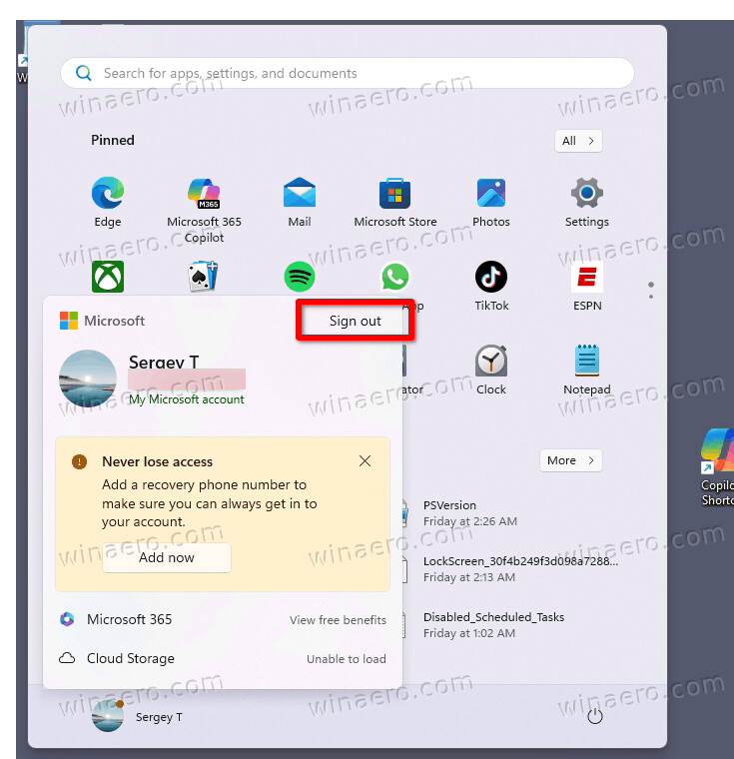Select the Cloud Storage row label

131,658
